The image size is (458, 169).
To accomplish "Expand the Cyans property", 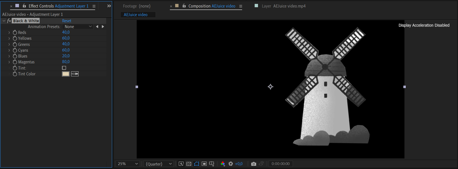I will pos(9,50).
